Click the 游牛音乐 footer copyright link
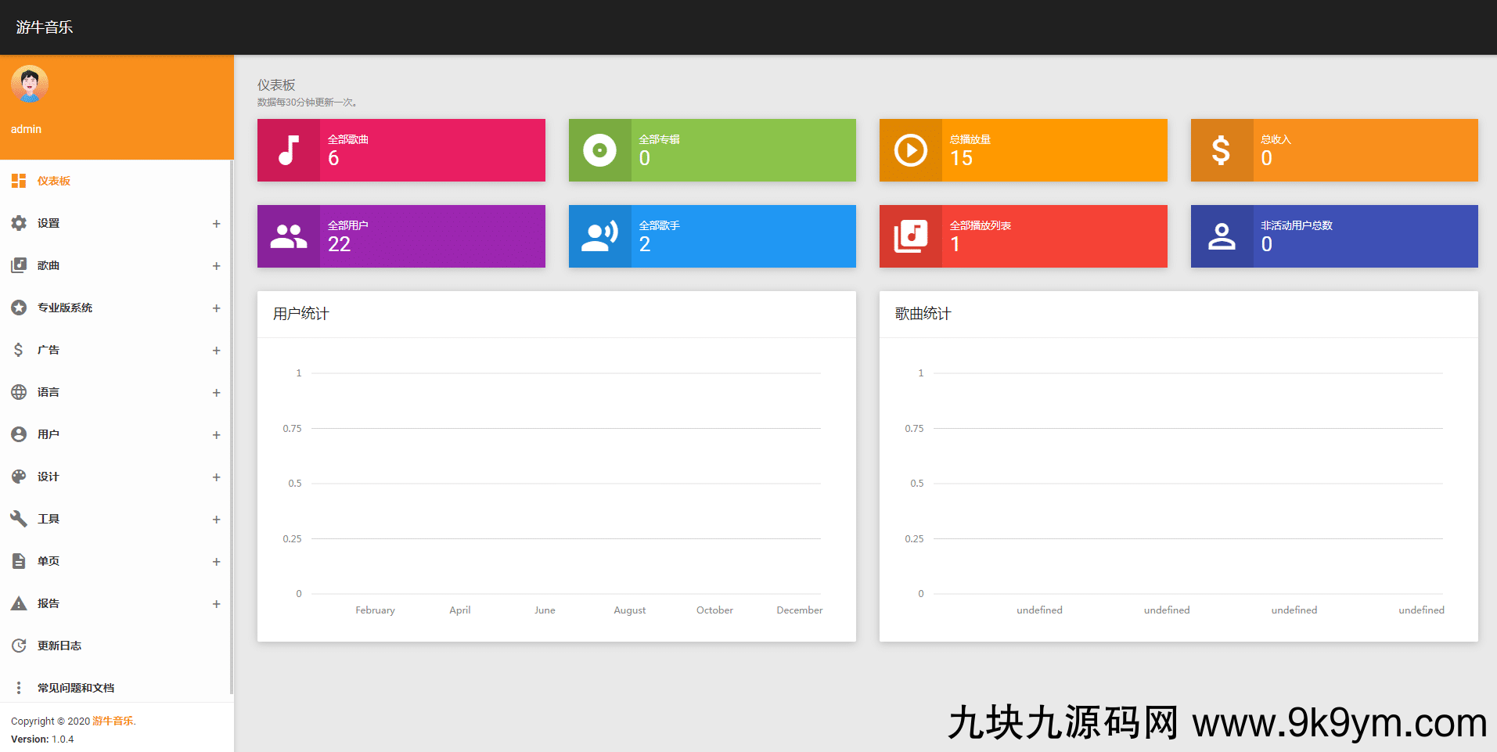Screen dimensions: 1497x752 click(113, 721)
